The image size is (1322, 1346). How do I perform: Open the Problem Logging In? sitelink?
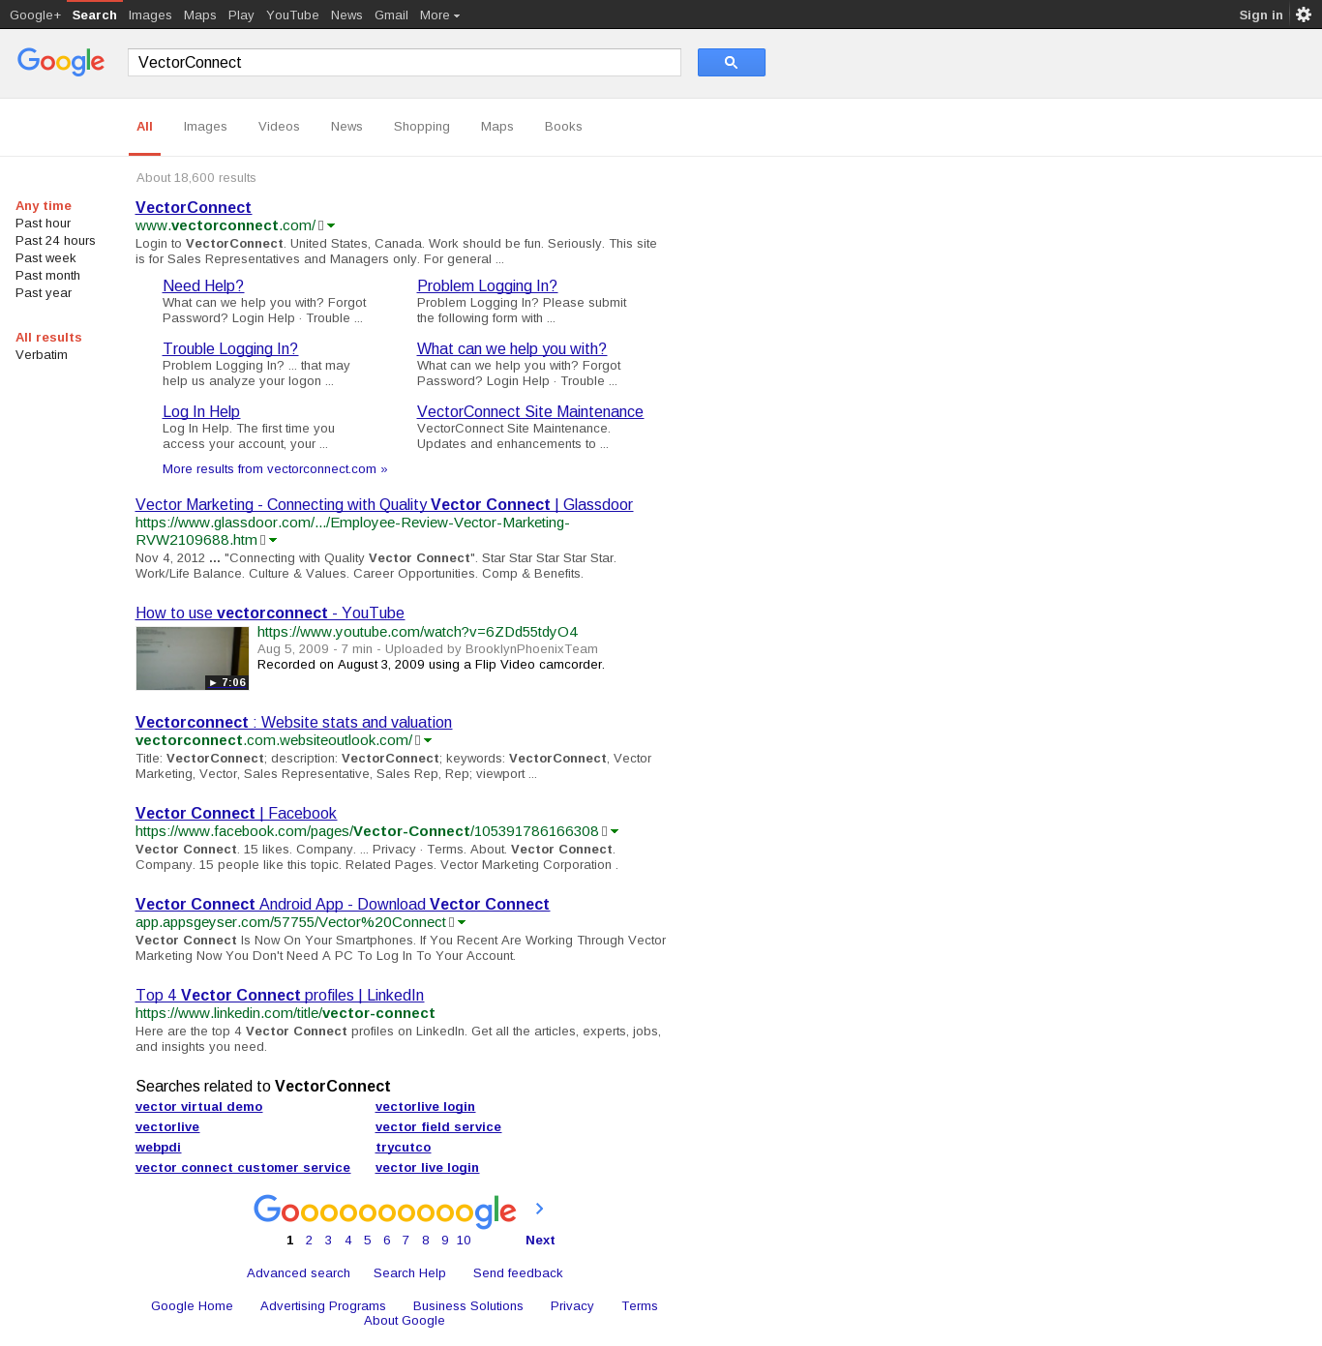pyautogui.click(x=487, y=285)
